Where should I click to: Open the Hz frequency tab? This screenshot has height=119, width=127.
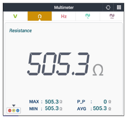coord(64,16)
